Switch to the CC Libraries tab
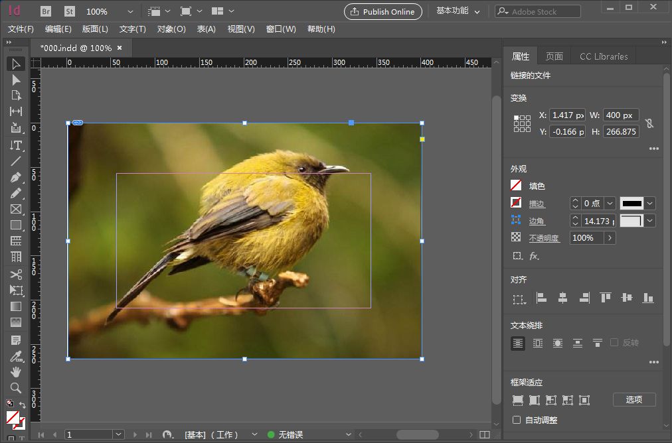 [x=603, y=56]
